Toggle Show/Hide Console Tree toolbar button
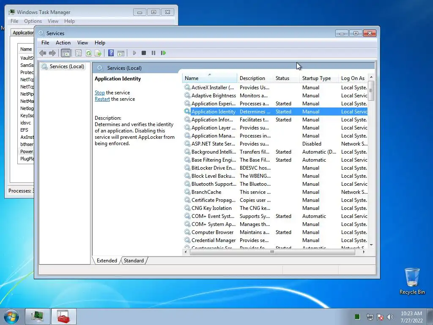 (66, 53)
